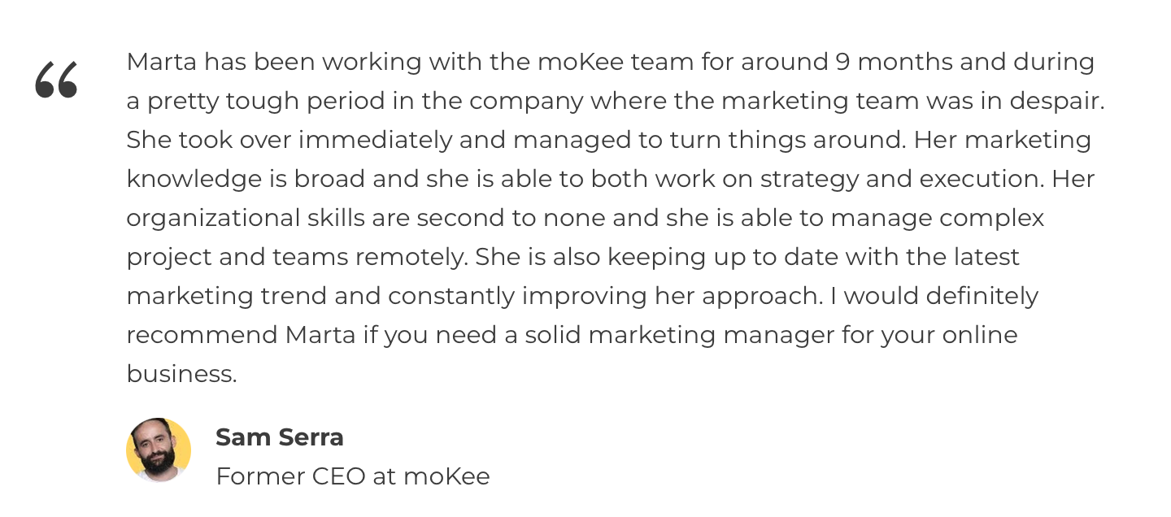Click the first line starting with Marta

tap(611, 62)
